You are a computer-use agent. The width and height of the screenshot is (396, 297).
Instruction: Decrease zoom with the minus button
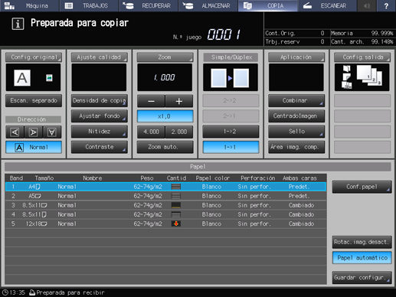coord(151,101)
